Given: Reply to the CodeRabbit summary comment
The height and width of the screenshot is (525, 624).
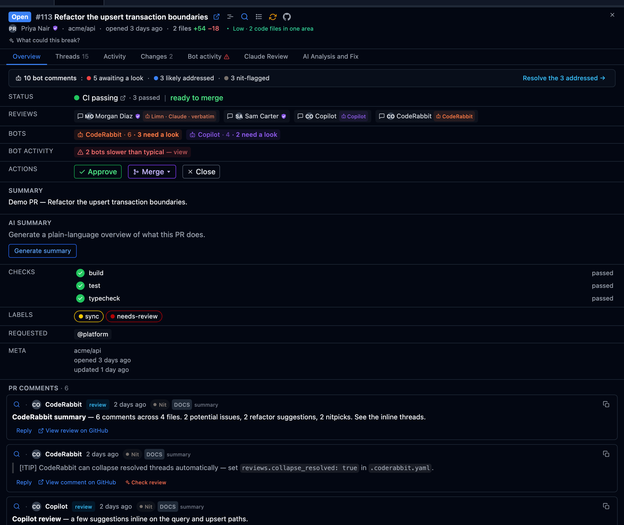Looking at the screenshot, I should 24,431.
